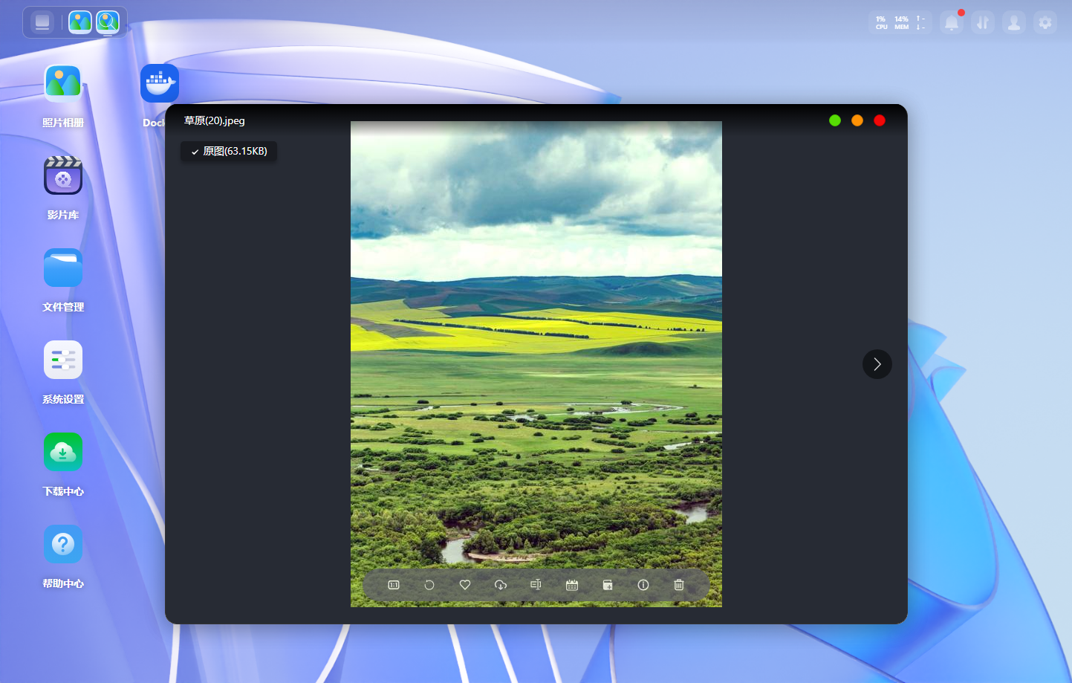The image size is (1072, 683).
Task: Open the user account menu icon
Action: [x=1014, y=23]
